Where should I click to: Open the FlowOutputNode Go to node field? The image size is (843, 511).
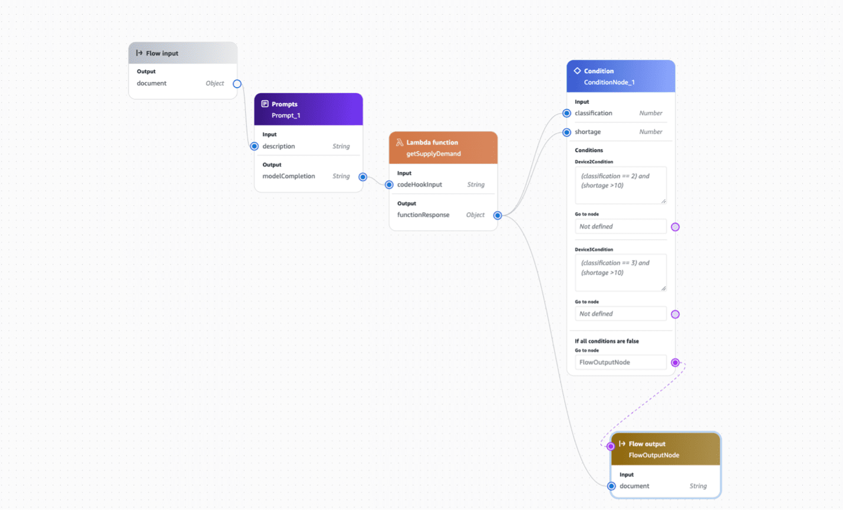pos(620,362)
